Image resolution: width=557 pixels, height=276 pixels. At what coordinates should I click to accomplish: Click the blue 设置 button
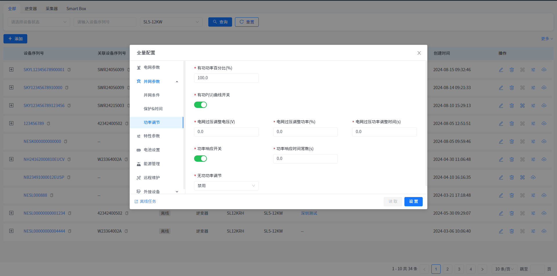click(413, 202)
